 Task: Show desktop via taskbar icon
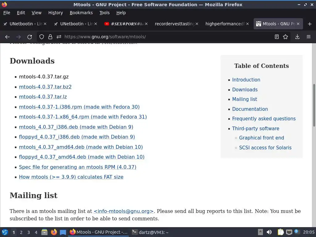(63, 232)
